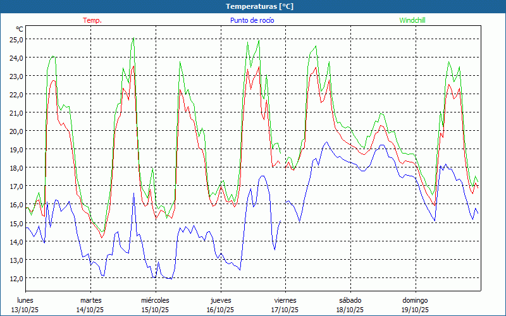Click the "lunes" day label

pos(25,300)
